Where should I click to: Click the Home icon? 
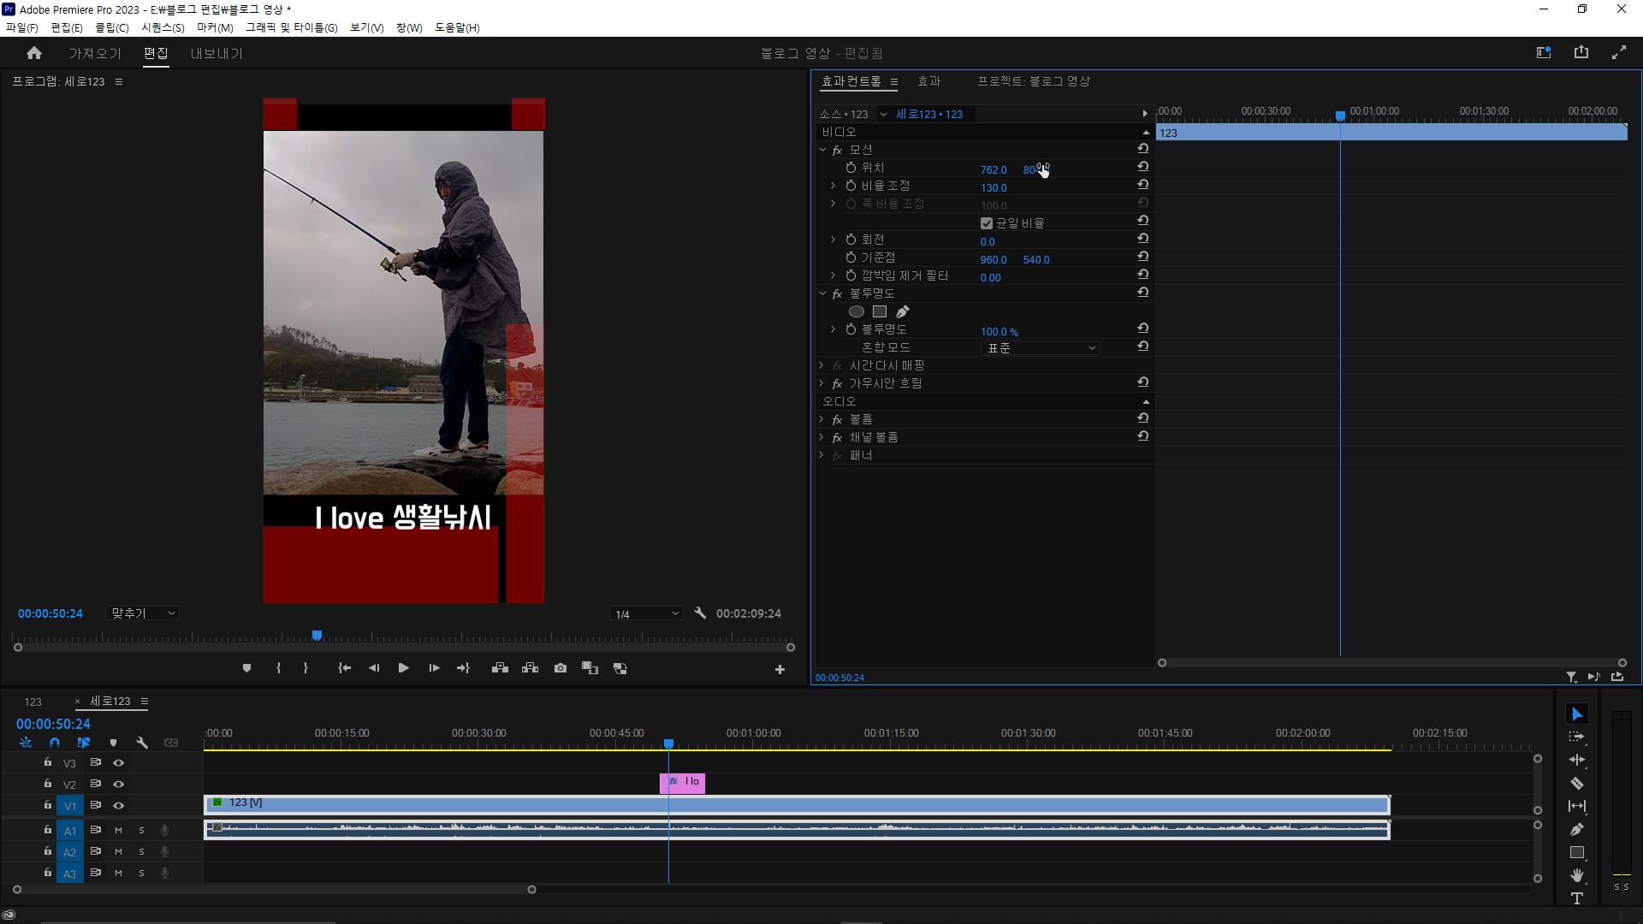pyautogui.click(x=34, y=53)
